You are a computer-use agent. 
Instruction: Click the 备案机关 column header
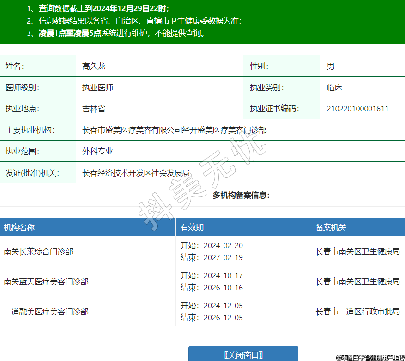(x=331, y=227)
